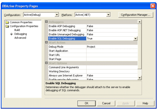Click the Start Page value field
Screen dimensions: 158x110
112,59
